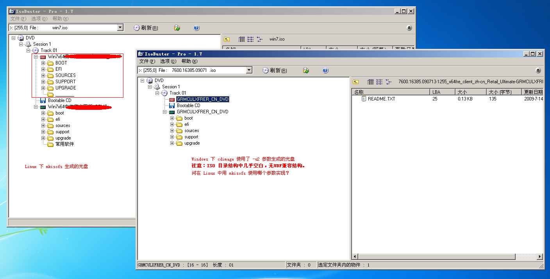The image size is (550, 279).
Task: Expand the sources folder in front window
Action: pyautogui.click(x=172, y=131)
